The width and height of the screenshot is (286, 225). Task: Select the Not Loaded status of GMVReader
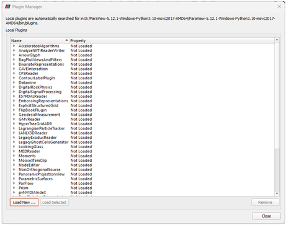point(81,119)
